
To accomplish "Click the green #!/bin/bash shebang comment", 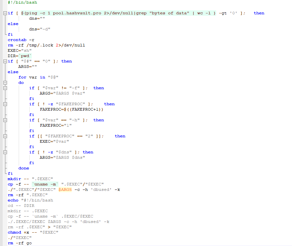I will (22, 3).
